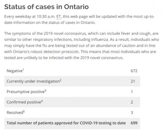Click the resolved count of 3
This screenshot has width=163, height=132.
coord(132,113)
